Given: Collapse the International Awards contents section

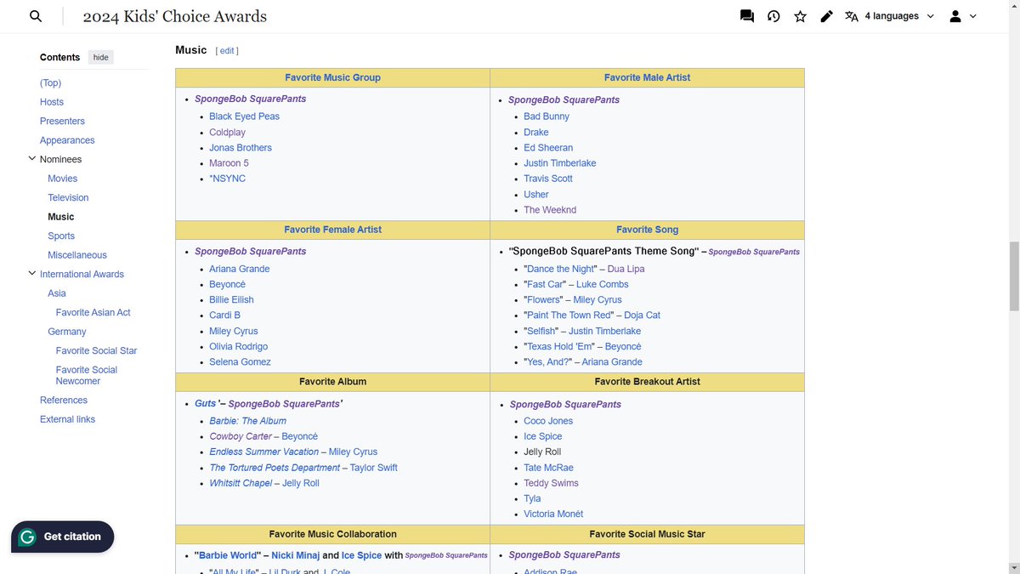Looking at the screenshot, I should coord(32,274).
